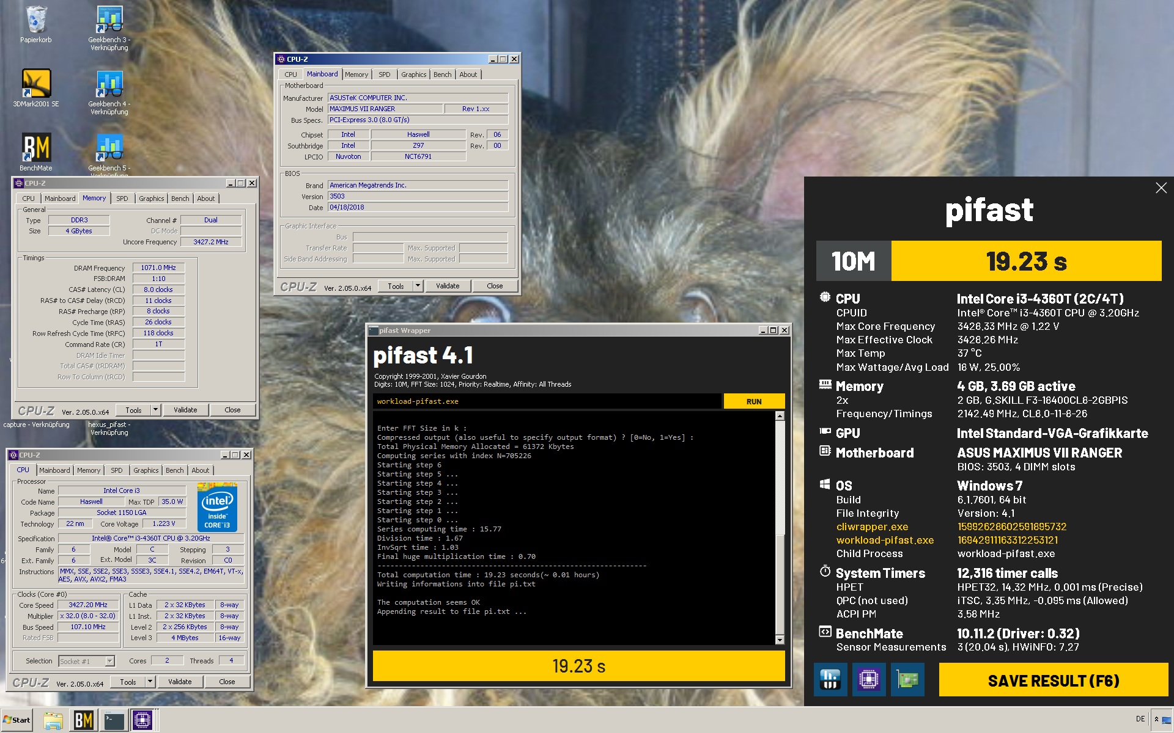
Task: Switch to Bench tab in Mainboard CPU-Z window
Action: coord(443,75)
